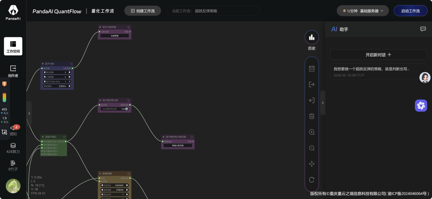Open the 历史 history chart icon
432x199 pixels.
point(312,37)
